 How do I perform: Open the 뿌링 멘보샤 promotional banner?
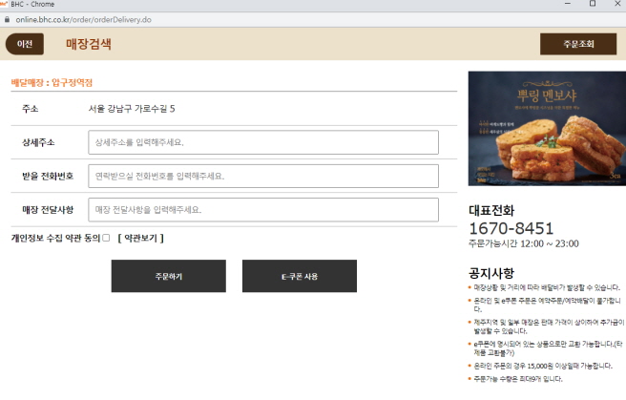(x=547, y=129)
